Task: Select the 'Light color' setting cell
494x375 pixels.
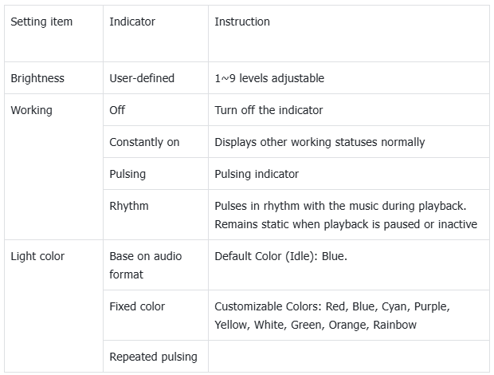Action: tap(37, 256)
